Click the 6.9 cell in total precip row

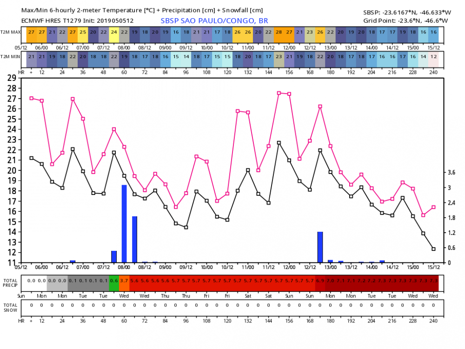pyautogui.click(x=320, y=281)
